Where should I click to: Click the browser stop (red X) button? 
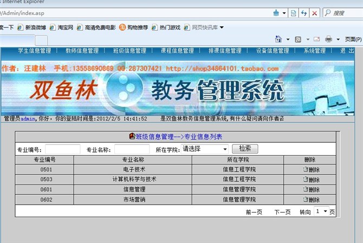coord(315,13)
